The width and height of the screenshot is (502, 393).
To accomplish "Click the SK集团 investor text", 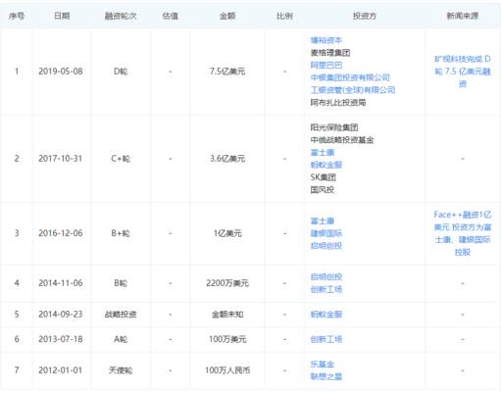I will (323, 177).
